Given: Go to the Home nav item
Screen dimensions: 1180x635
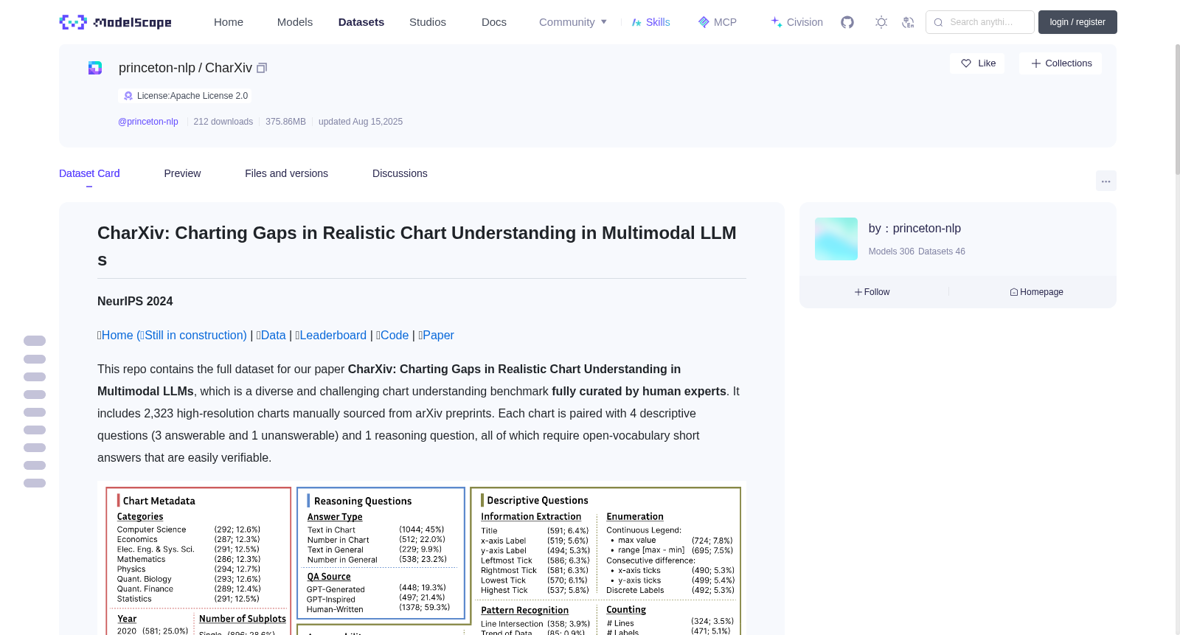Looking at the screenshot, I should pyautogui.click(x=229, y=22).
